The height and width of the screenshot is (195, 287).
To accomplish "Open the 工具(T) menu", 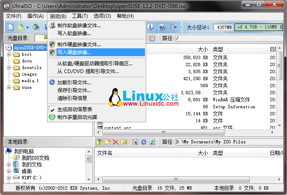I will tap(80, 16).
